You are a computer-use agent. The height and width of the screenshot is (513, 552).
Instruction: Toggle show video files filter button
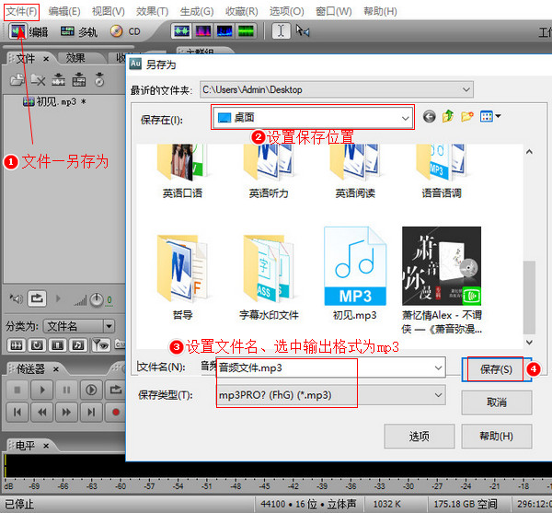point(57,345)
